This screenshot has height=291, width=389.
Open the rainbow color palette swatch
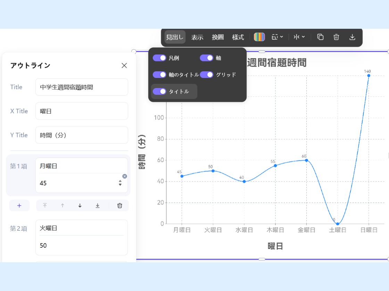point(259,37)
